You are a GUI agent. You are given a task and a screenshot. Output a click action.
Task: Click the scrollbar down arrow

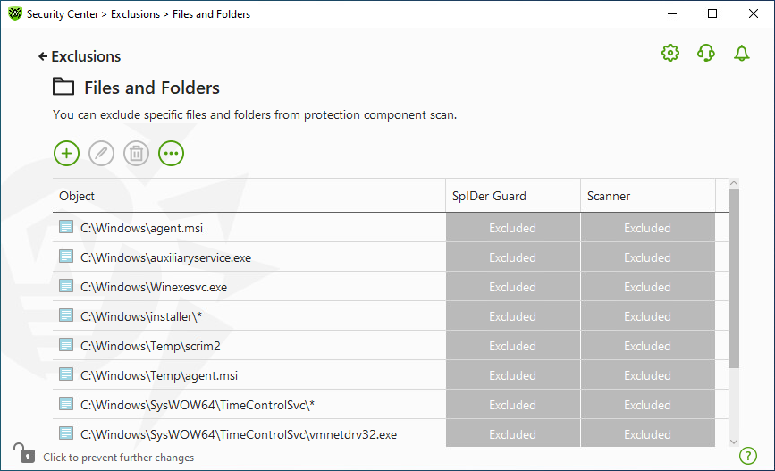(734, 442)
